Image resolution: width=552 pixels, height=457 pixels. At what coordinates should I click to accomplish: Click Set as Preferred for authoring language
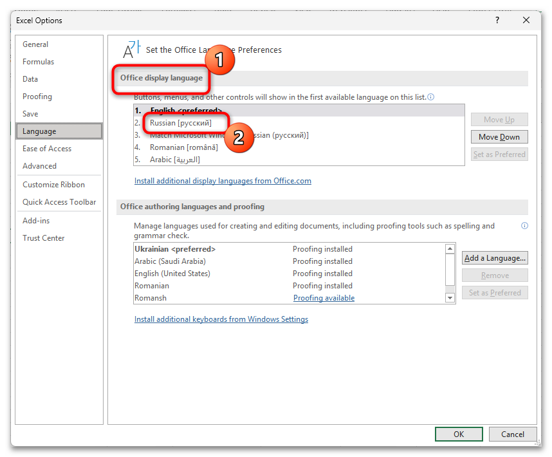click(x=495, y=293)
